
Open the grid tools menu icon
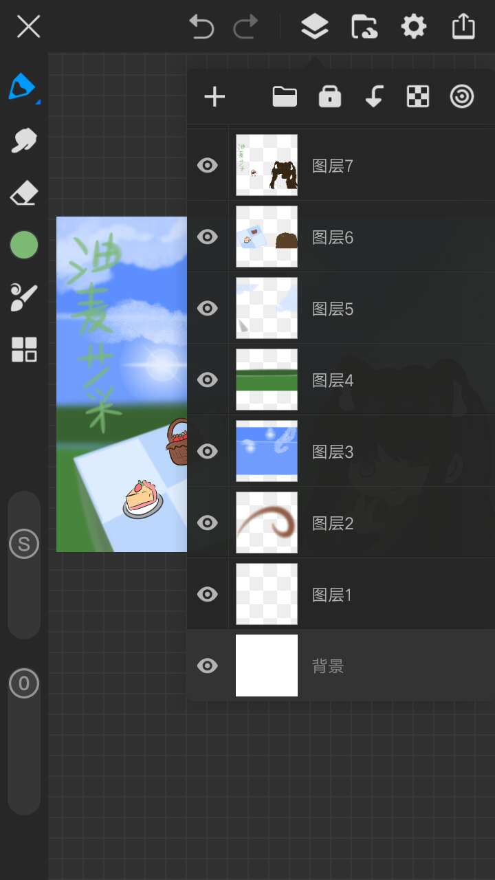pos(24,350)
